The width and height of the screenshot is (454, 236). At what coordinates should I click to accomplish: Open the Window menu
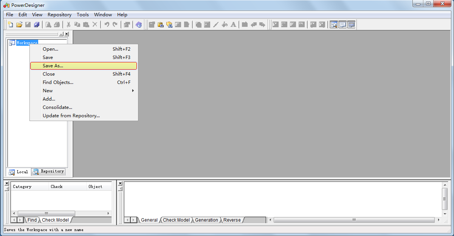click(103, 14)
